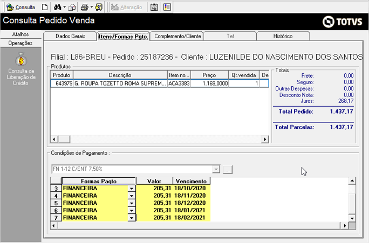This screenshot has width=369, height=243.
Task: Click the Qt.vendida column header
Action: [243, 75]
